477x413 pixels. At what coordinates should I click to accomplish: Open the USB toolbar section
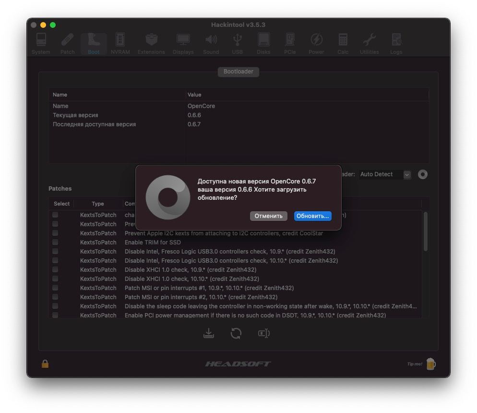(x=237, y=44)
